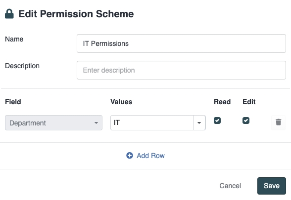Click the lock icon beside the title
This screenshot has width=291, height=200.
tap(9, 14)
